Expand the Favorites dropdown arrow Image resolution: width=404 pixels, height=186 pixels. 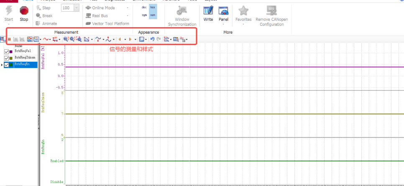[x=243, y=24]
